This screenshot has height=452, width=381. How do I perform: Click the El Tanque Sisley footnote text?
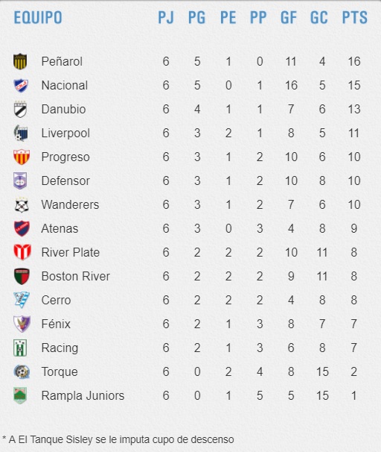(x=118, y=439)
